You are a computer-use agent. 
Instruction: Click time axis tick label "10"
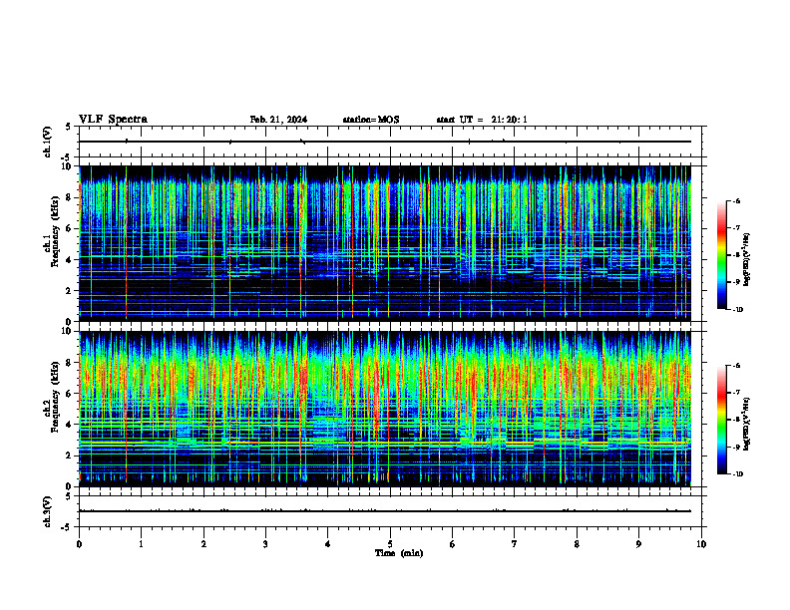(x=701, y=544)
